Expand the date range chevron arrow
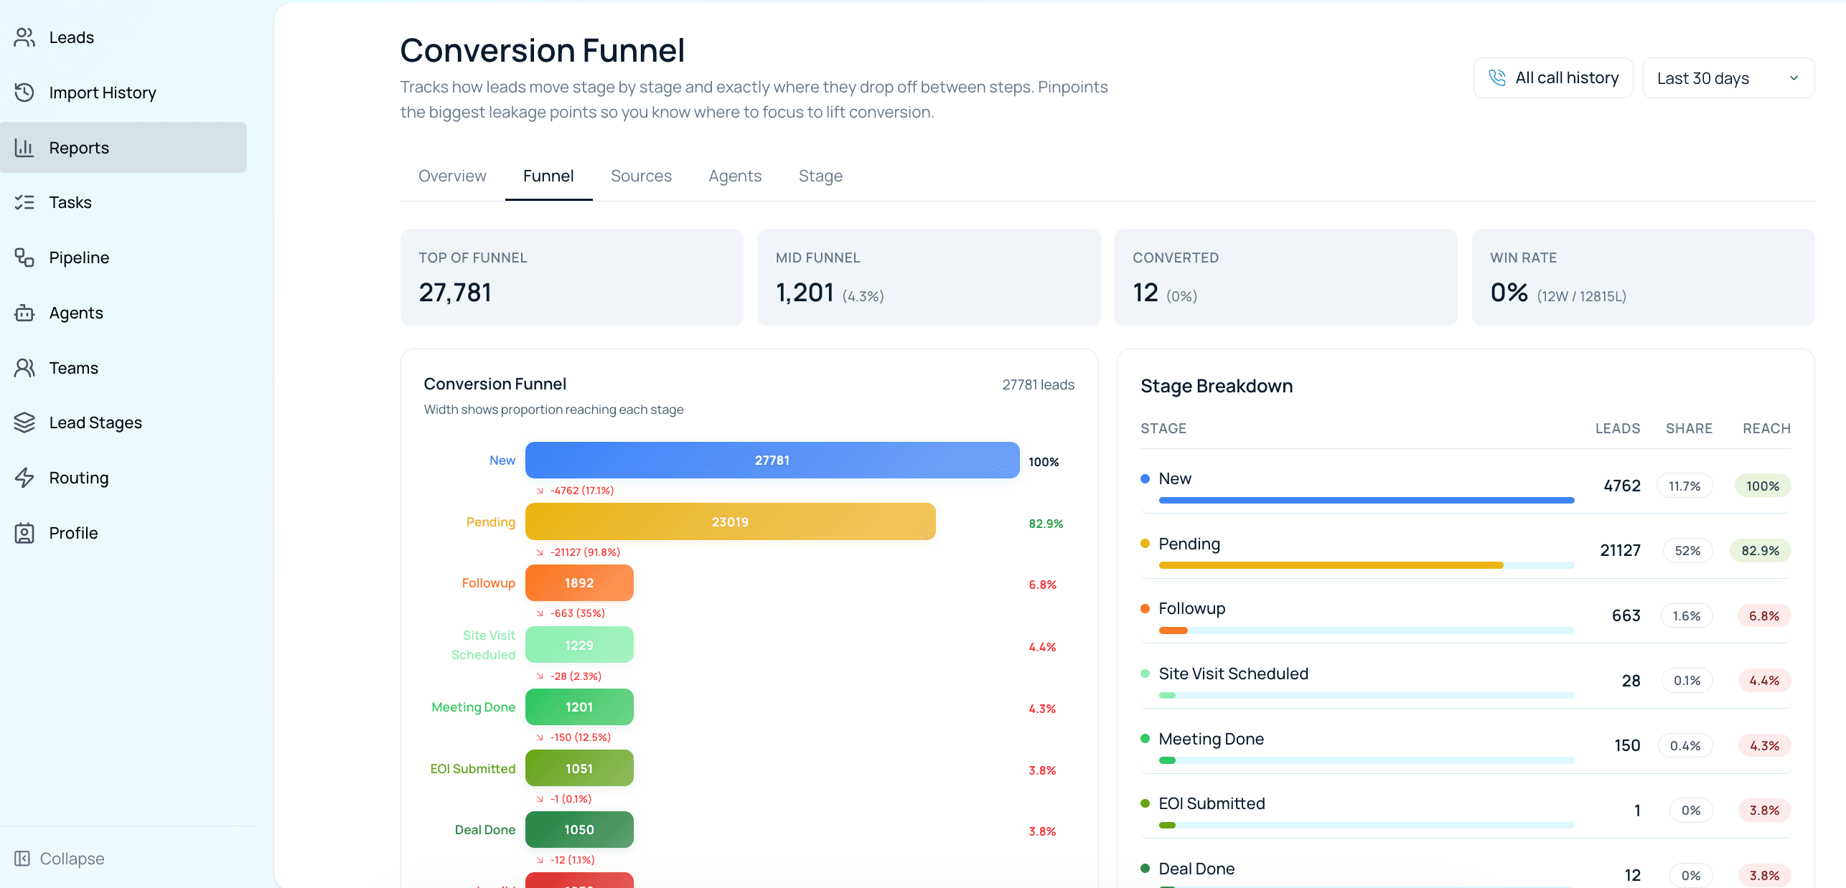The width and height of the screenshot is (1846, 888). [1794, 78]
